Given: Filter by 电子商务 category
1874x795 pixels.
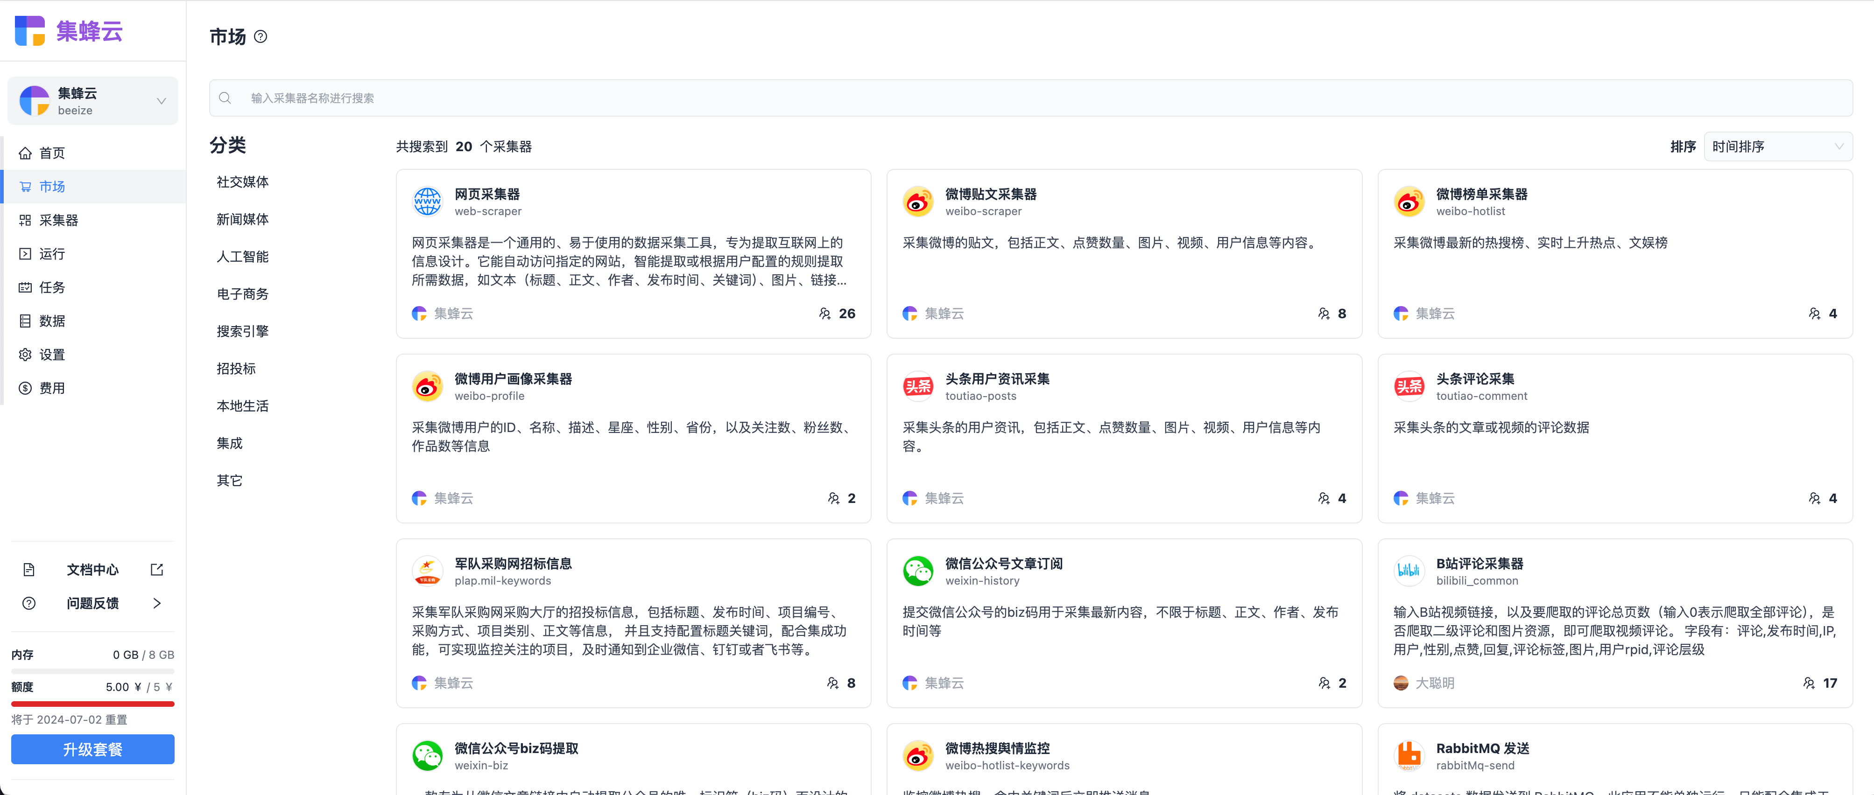Looking at the screenshot, I should tap(243, 293).
